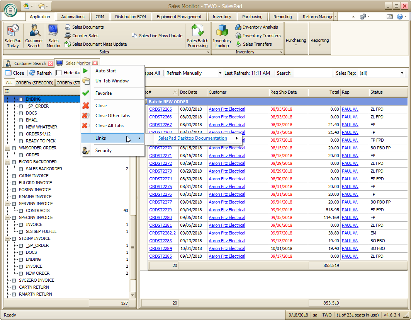Open Inventory Lookup tool
Image resolution: width=411 pixels, height=320 pixels.
click(222, 36)
